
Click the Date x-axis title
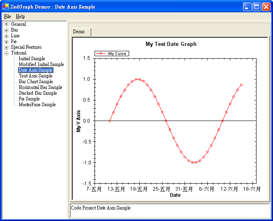pyautogui.click(x=175, y=195)
